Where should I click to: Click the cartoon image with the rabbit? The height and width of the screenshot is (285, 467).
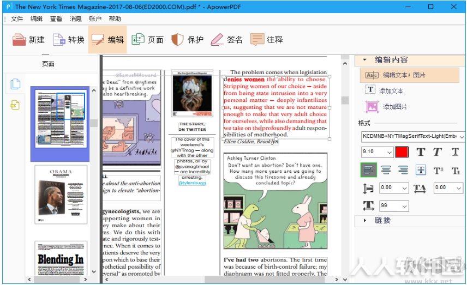pos(276,201)
